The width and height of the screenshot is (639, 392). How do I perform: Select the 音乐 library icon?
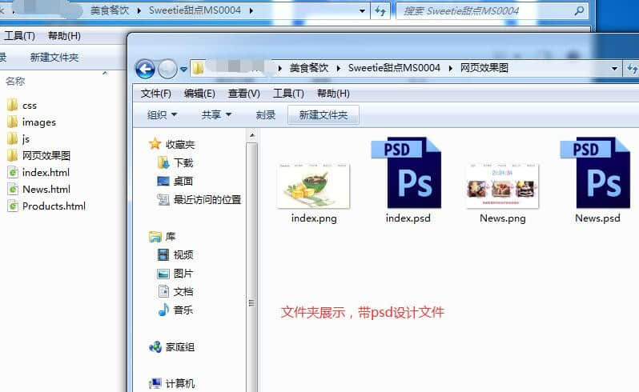[164, 310]
